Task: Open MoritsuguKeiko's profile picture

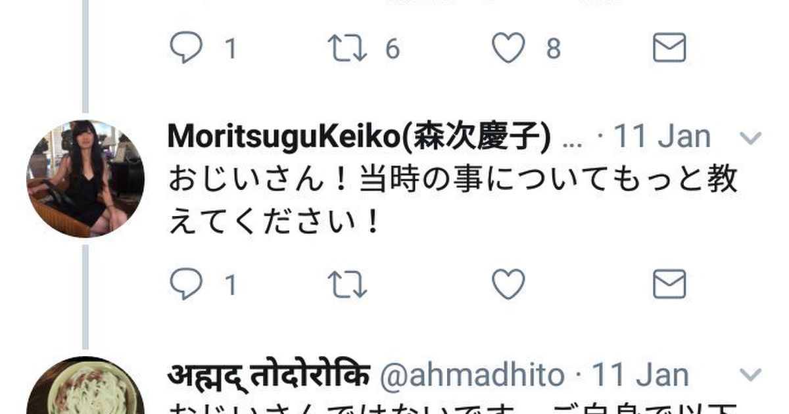Action: tap(85, 179)
